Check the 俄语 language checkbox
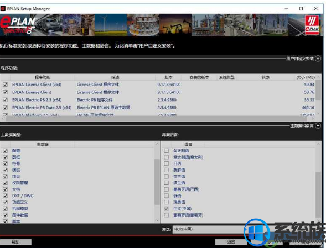326x248 pixels. click(x=167, y=196)
